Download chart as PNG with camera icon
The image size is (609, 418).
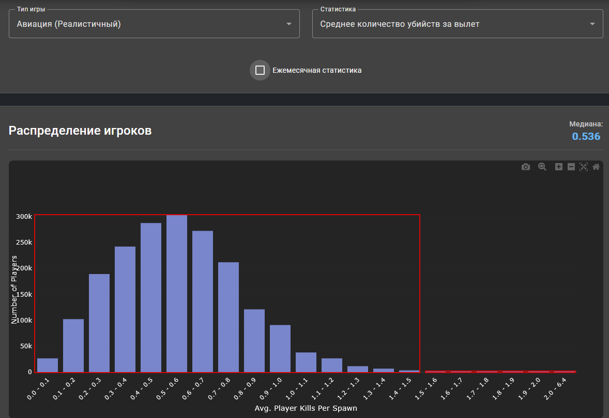pos(526,167)
